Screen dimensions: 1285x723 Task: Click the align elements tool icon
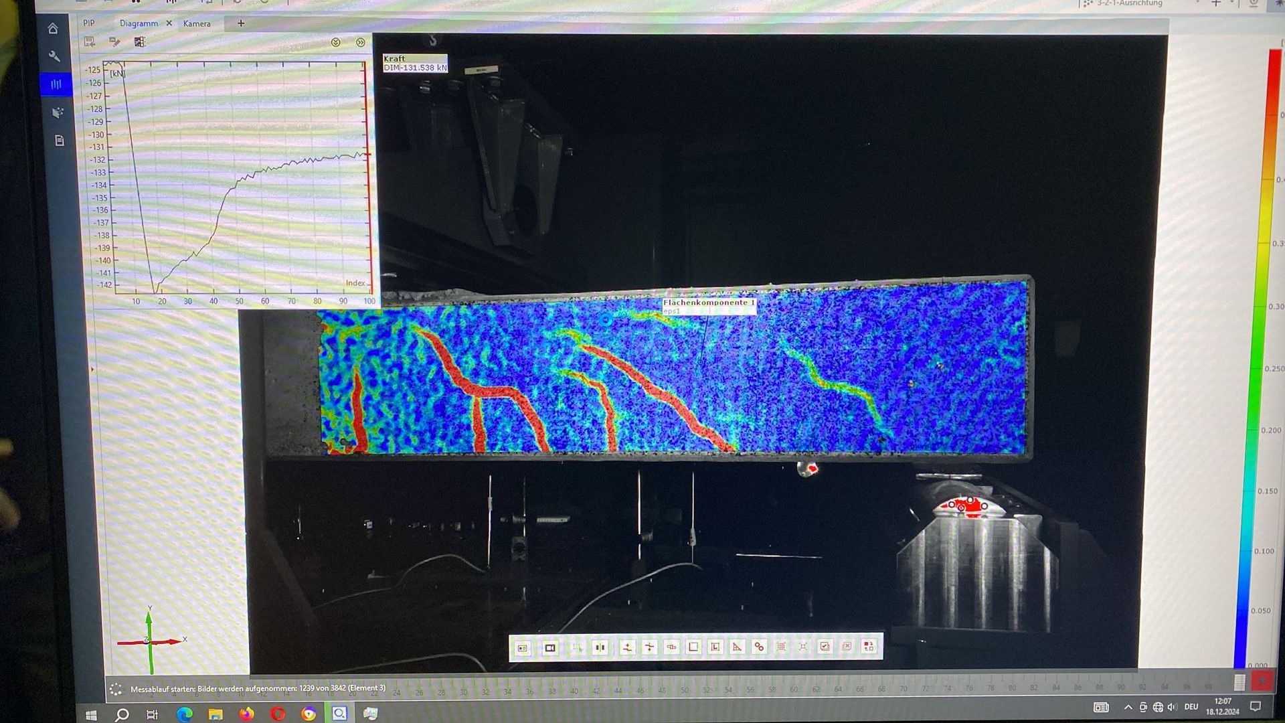pyautogui.click(x=671, y=647)
